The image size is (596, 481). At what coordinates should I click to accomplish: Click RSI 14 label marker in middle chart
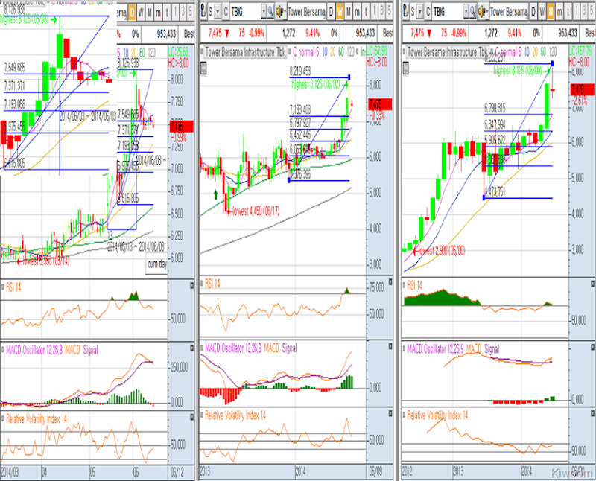pyautogui.click(x=201, y=283)
